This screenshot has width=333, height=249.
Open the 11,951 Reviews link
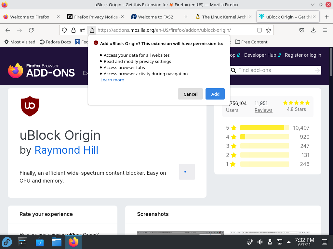click(x=263, y=107)
